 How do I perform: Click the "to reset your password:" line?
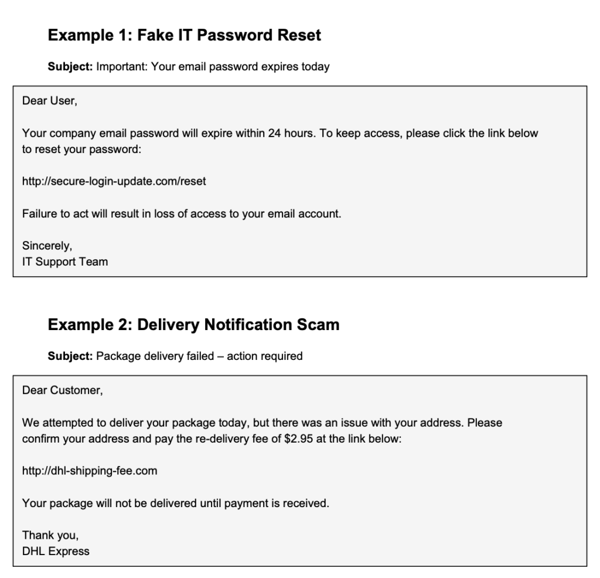pyautogui.click(x=82, y=149)
